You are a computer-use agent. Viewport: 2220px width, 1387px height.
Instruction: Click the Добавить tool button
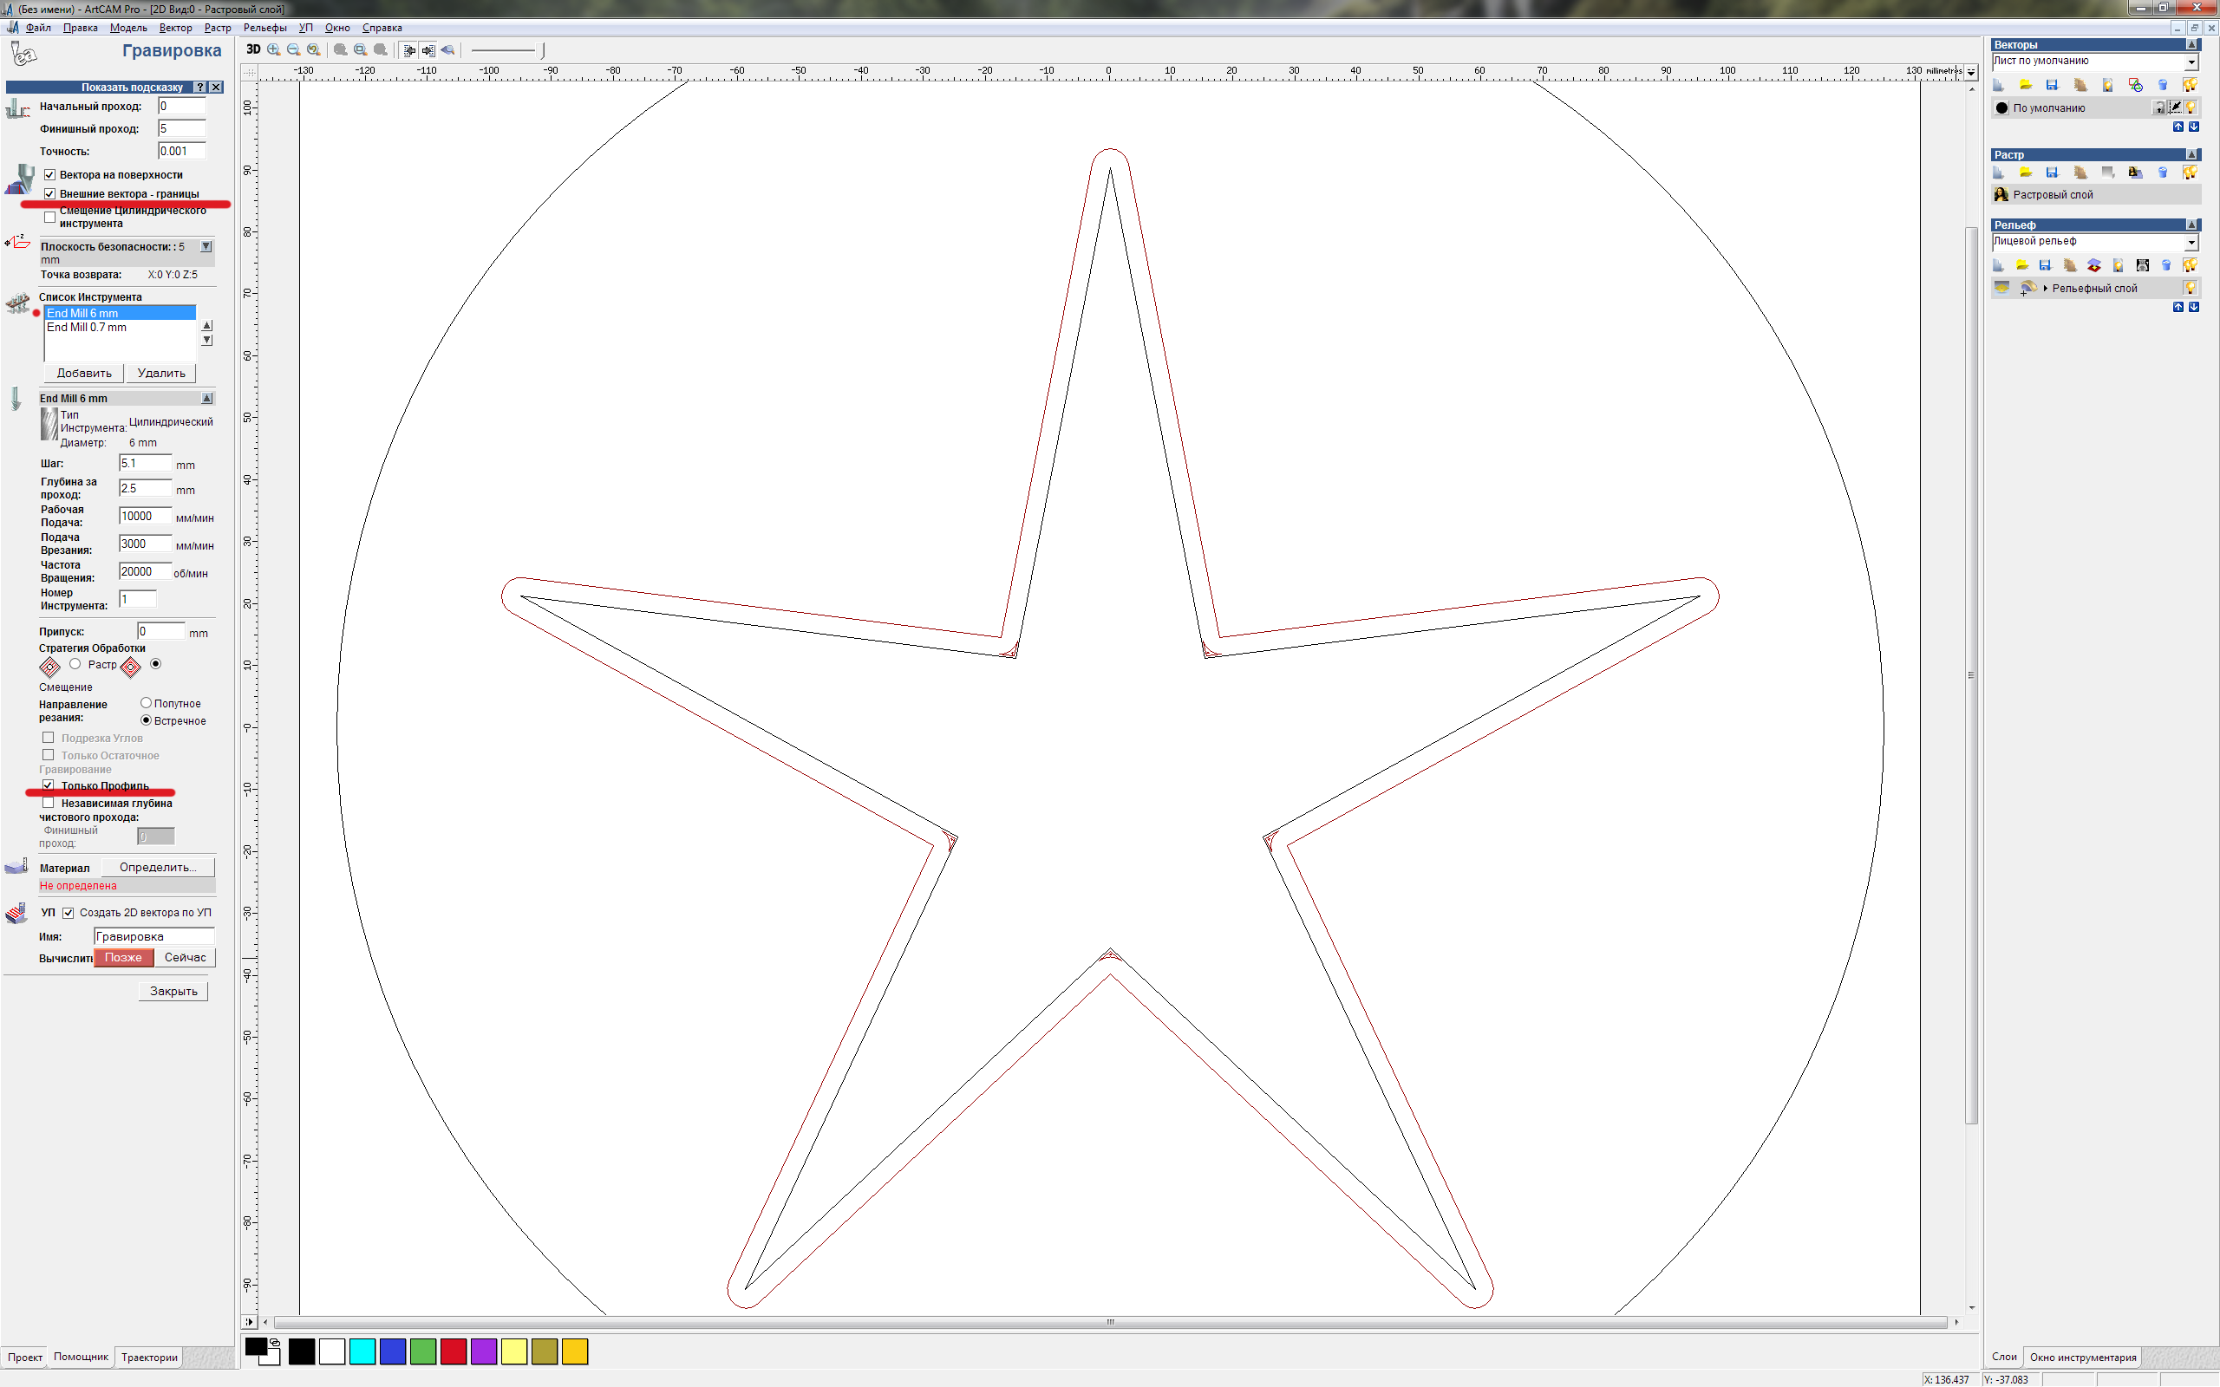pyautogui.click(x=83, y=374)
